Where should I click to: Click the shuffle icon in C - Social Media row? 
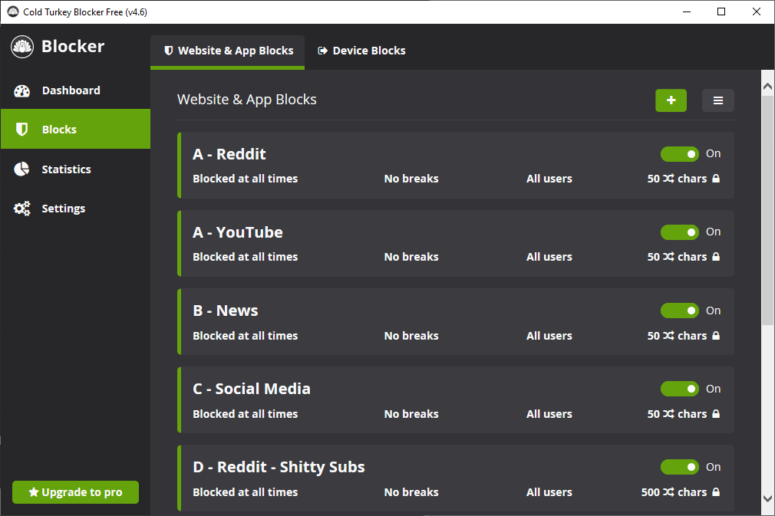tap(668, 413)
